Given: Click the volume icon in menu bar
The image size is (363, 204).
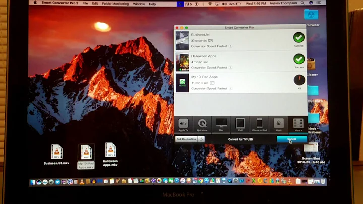Looking at the screenshot, I should [224, 4].
